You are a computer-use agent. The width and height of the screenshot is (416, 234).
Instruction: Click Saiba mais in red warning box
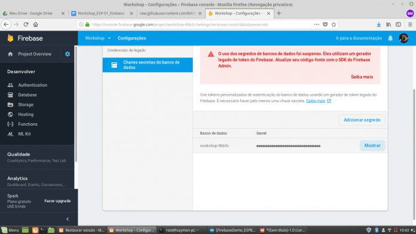click(x=362, y=77)
